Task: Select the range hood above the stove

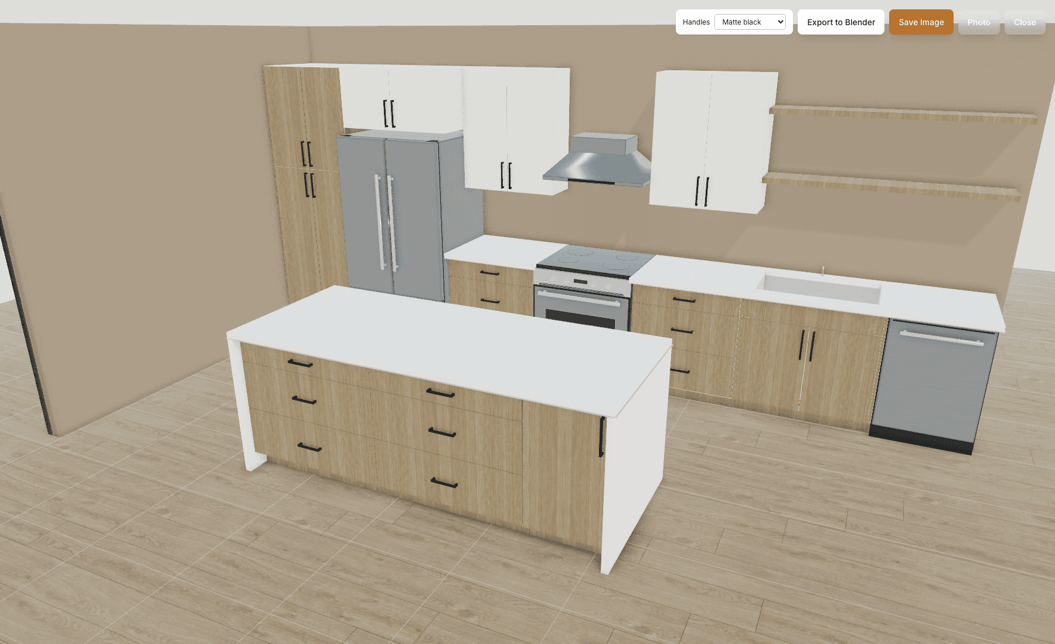Action: tap(598, 160)
